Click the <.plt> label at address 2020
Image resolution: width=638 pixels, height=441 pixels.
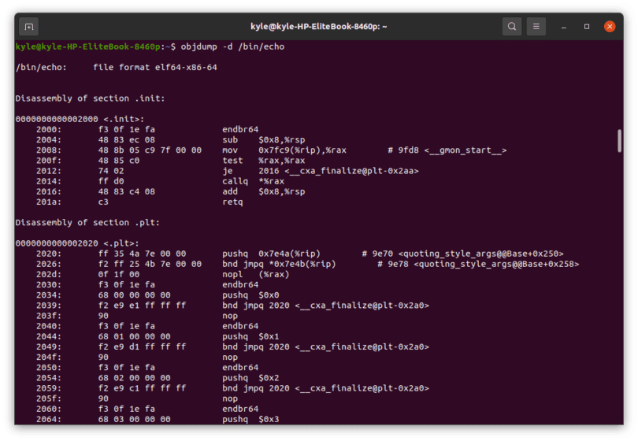(121, 243)
